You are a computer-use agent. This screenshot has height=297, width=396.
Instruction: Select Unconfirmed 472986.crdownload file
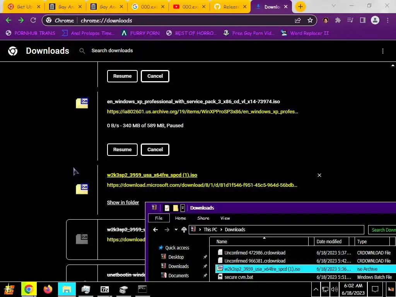255,253
